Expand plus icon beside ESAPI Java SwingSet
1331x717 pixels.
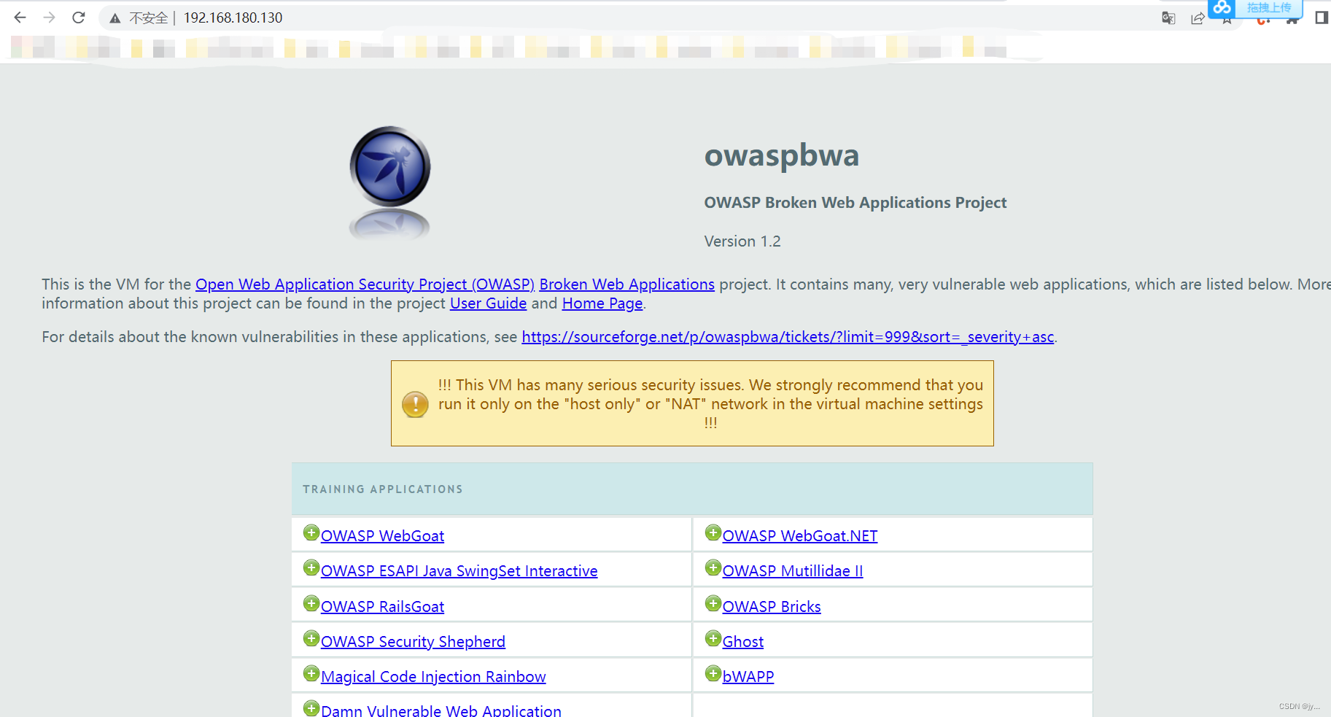click(311, 567)
